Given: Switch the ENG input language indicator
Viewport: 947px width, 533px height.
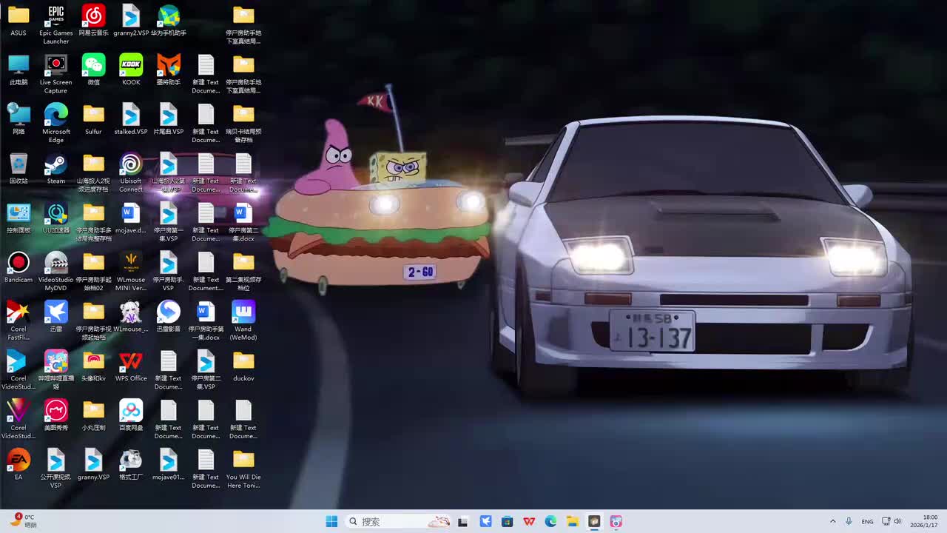Looking at the screenshot, I should pos(867,521).
